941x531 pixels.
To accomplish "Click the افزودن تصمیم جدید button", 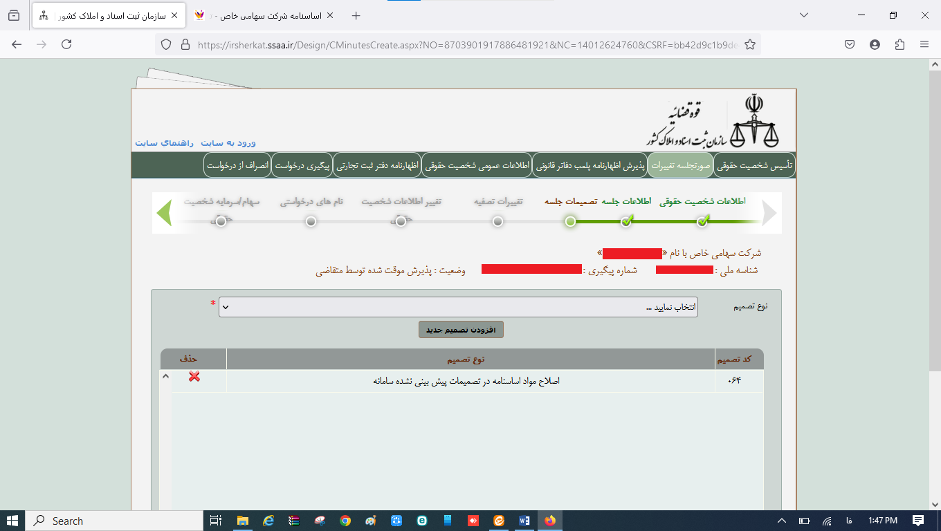I will click(x=461, y=330).
